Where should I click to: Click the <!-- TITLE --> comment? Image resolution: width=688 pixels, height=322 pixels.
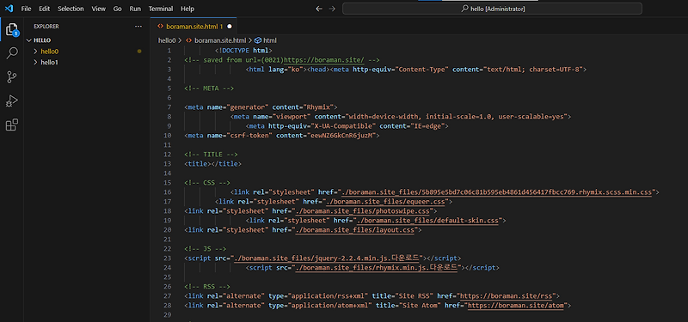211,155
